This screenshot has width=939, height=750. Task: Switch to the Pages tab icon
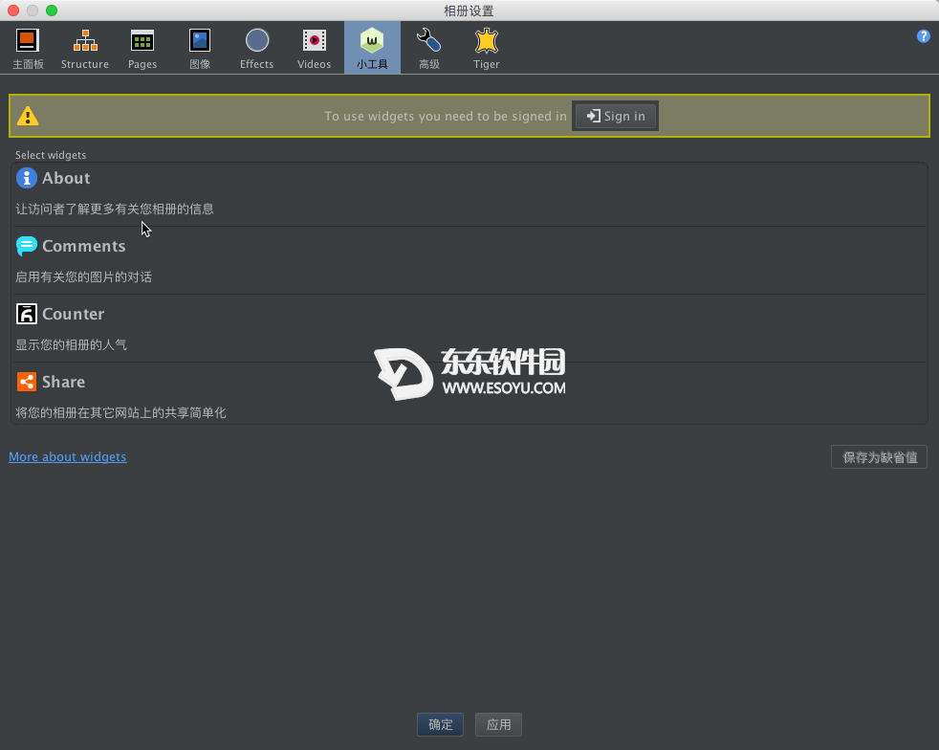coord(142,41)
